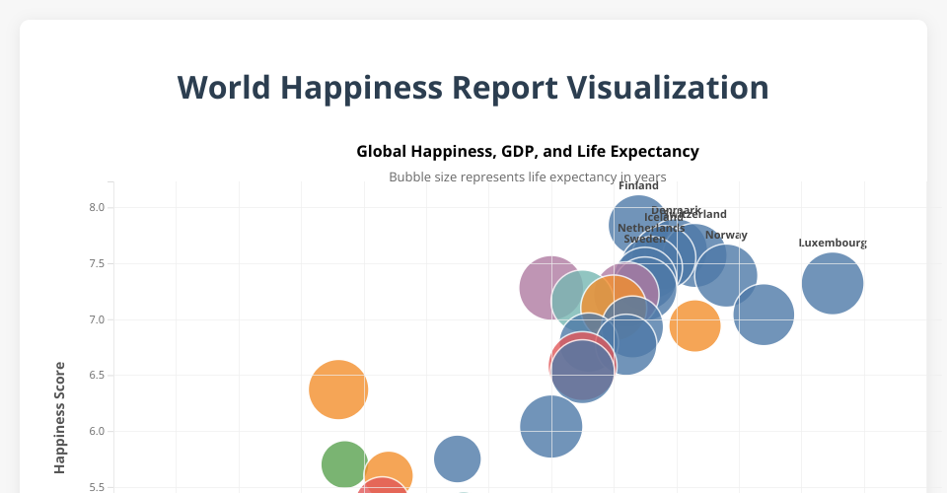Click chart title Global Happiness, GDP, and Life Expectancy
The width and height of the screenshot is (947, 493).
[x=528, y=152]
